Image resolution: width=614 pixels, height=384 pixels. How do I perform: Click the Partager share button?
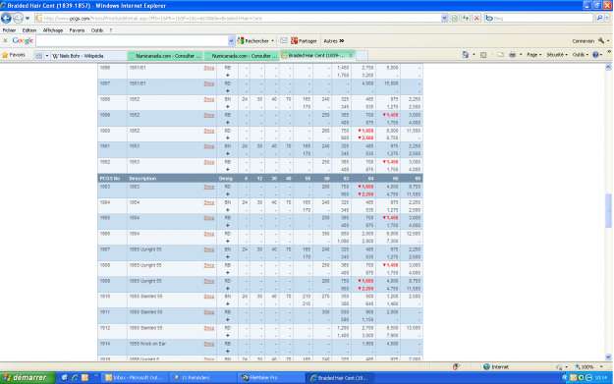pyautogui.click(x=304, y=40)
